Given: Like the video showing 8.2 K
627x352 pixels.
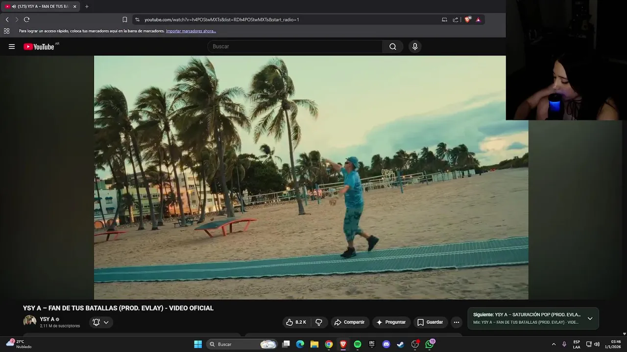Looking at the screenshot, I should [x=296, y=322].
